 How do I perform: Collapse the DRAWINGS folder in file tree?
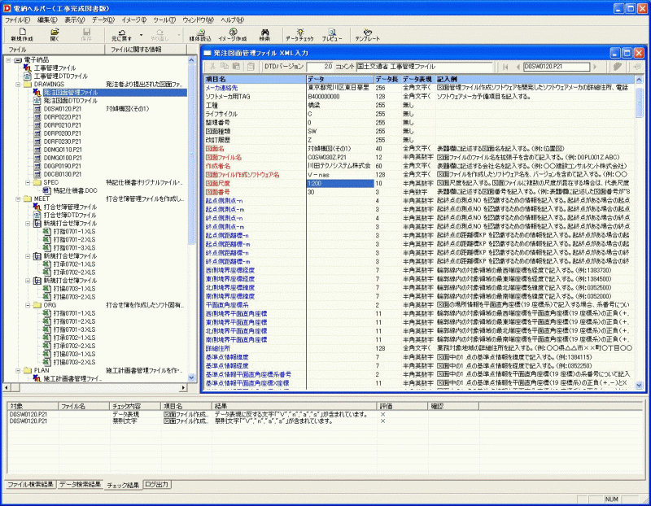click(x=17, y=84)
